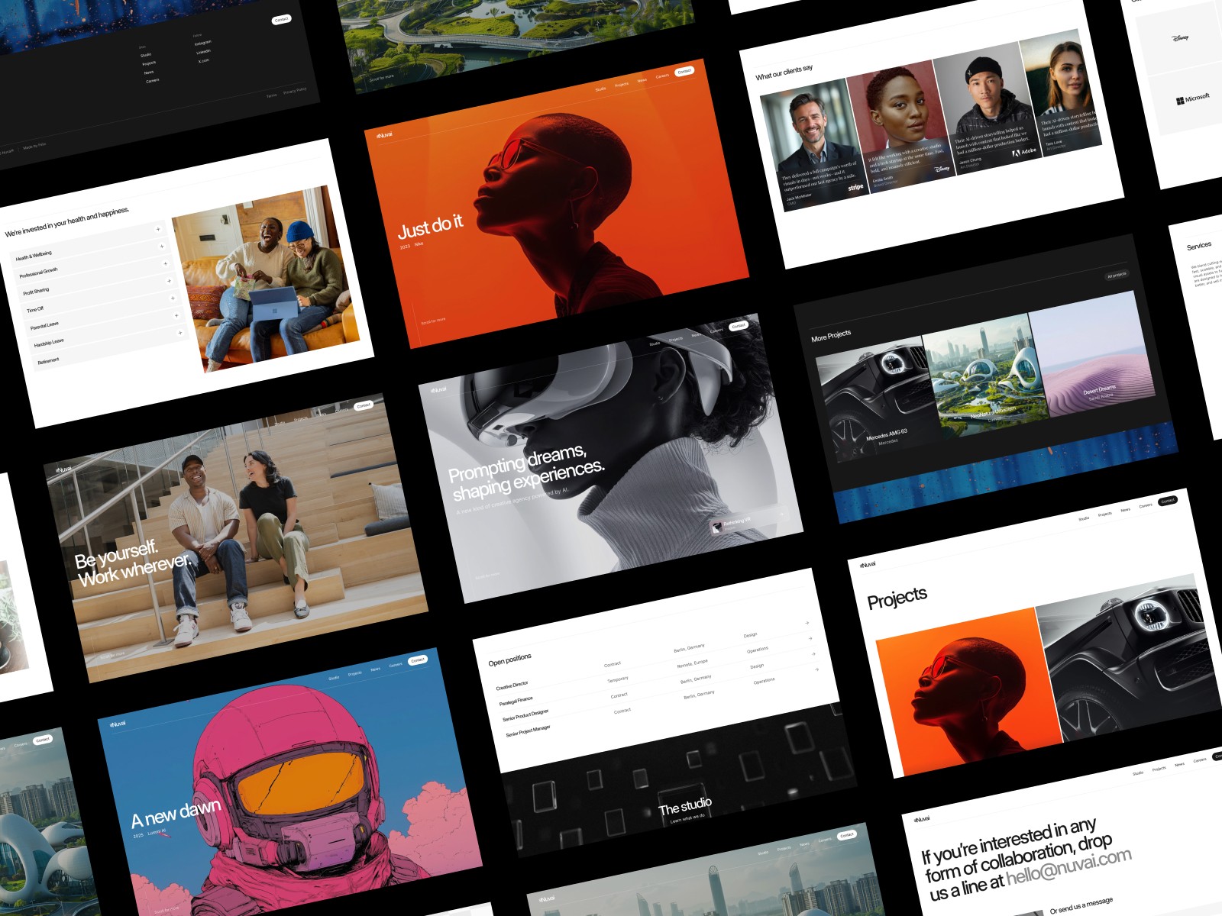
Task: Open the Mercedes AMG 63 project card
Action: point(877,399)
